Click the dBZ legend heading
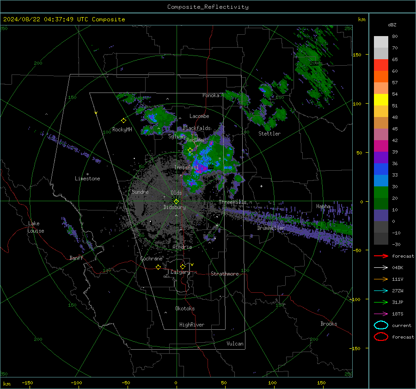 click(392, 25)
